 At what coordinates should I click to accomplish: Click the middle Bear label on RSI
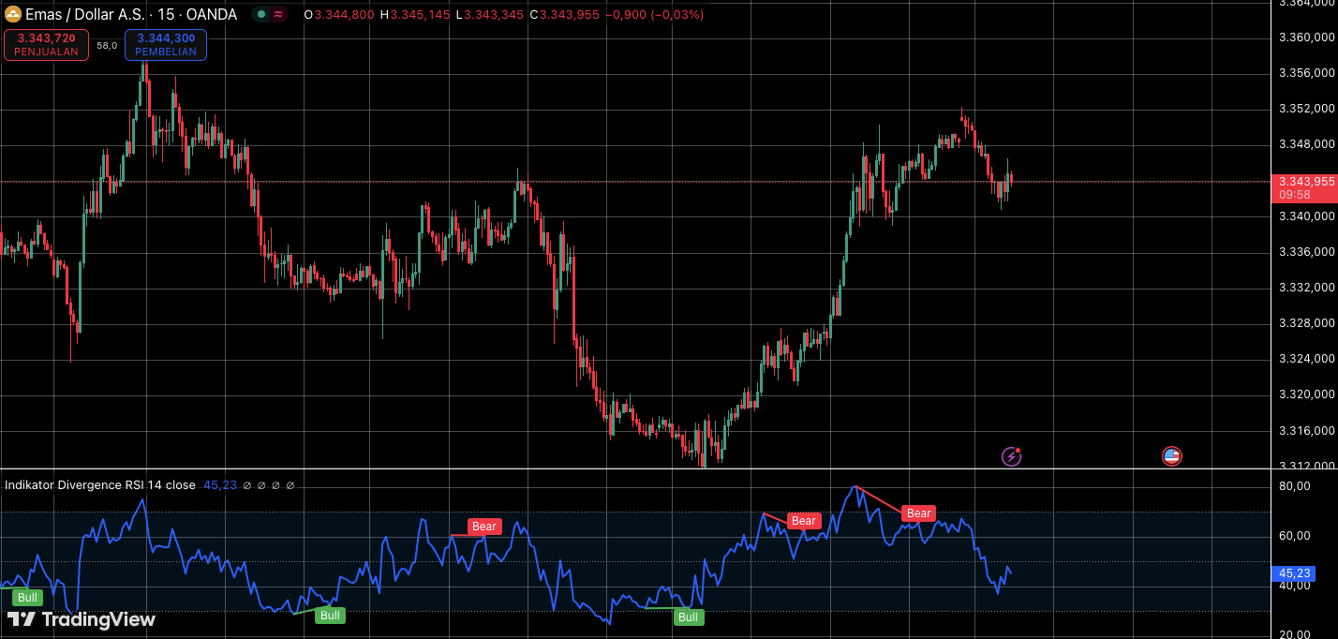[804, 521]
